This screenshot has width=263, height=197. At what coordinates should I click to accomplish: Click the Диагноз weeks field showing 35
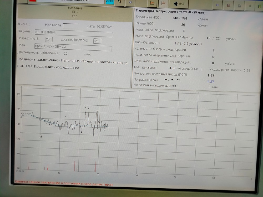[97, 41]
